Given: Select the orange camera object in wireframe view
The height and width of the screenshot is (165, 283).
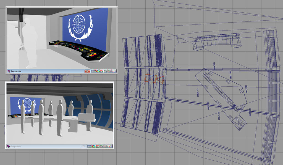Looking at the screenshot, I should tap(154, 79).
